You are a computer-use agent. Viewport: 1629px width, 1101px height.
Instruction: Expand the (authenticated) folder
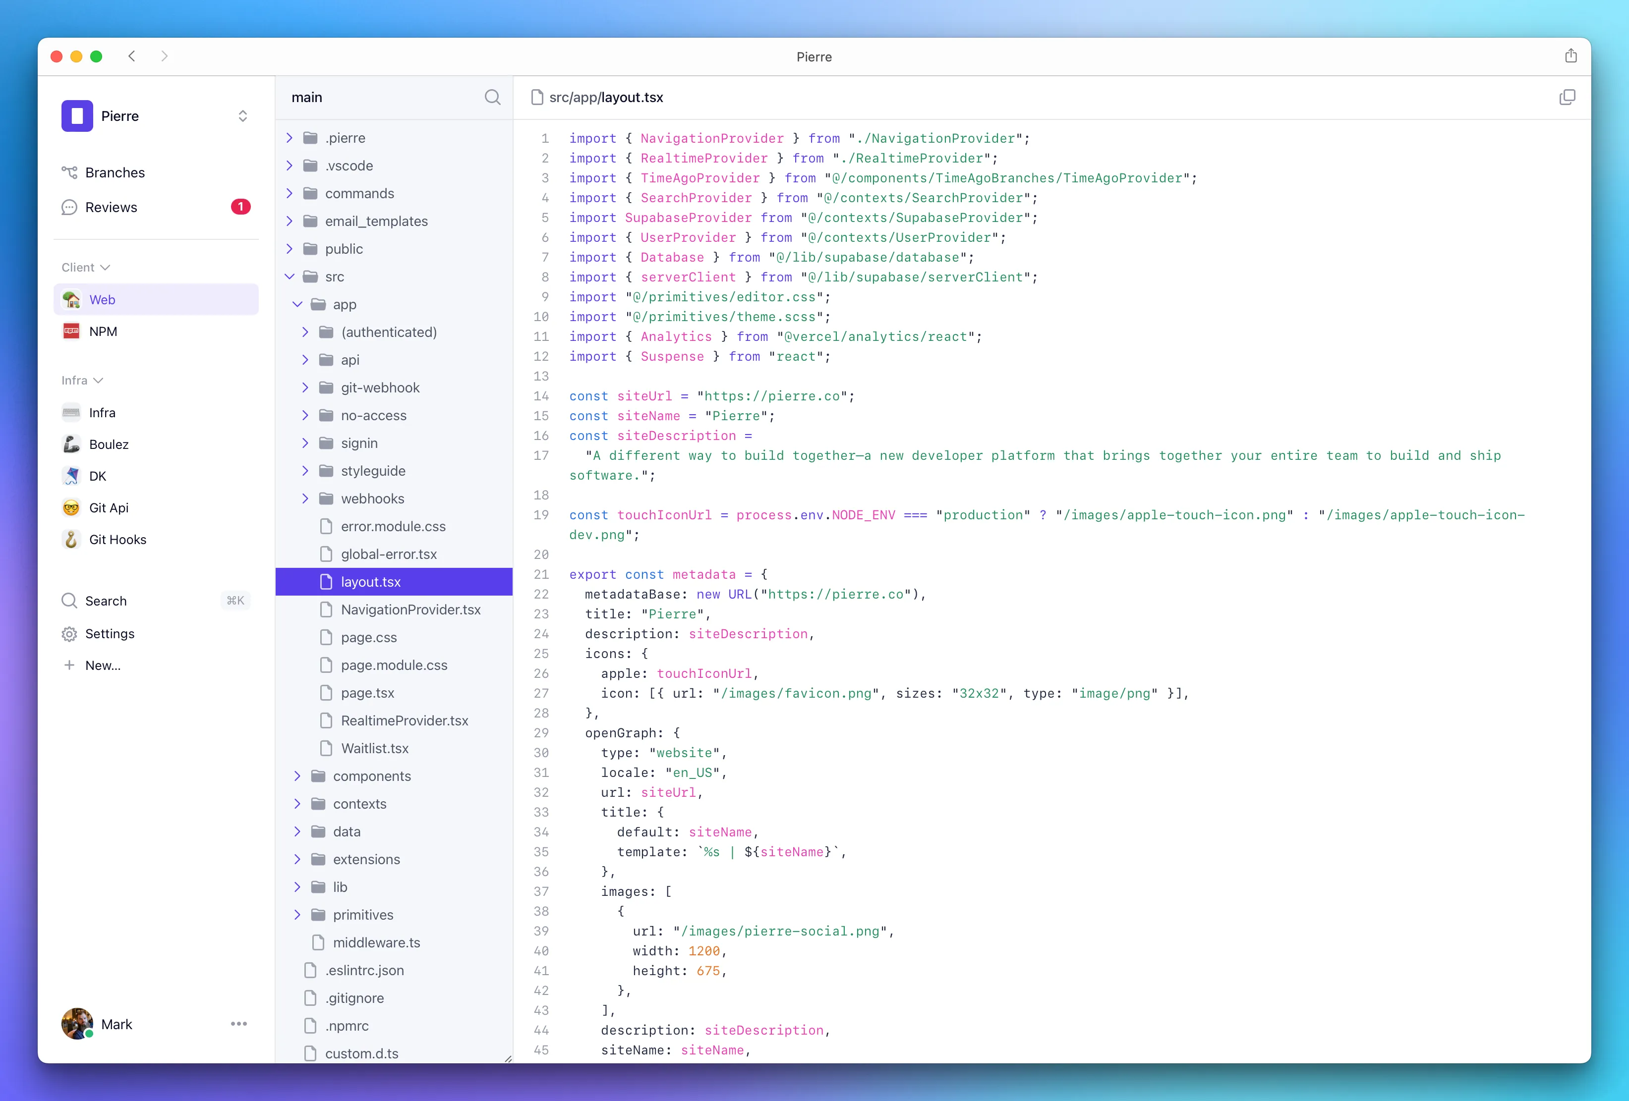click(x=305, y=332)
